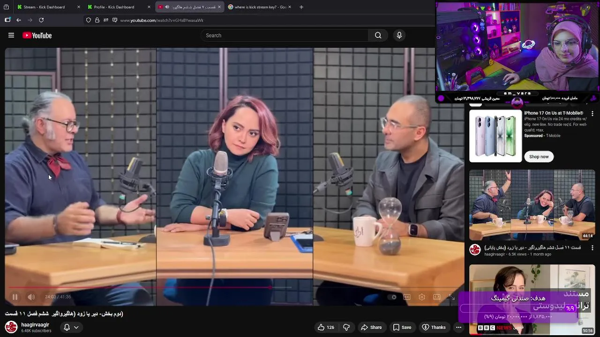Pause the playing video

pyautogui.click(x=15, y=297)
